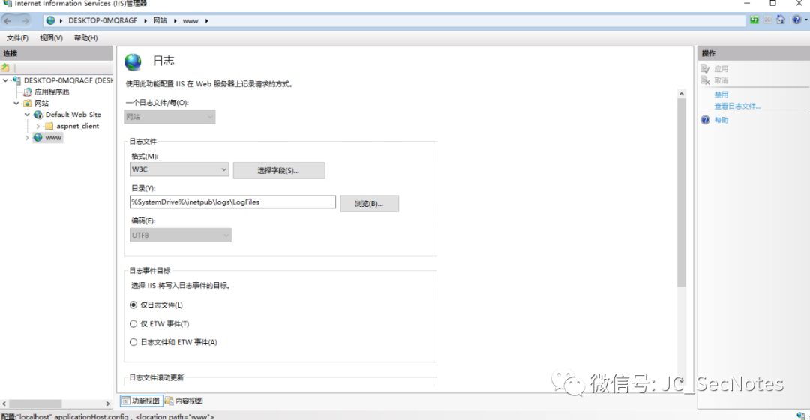Click the status bar icon at bottom right

tap(801, 415)
